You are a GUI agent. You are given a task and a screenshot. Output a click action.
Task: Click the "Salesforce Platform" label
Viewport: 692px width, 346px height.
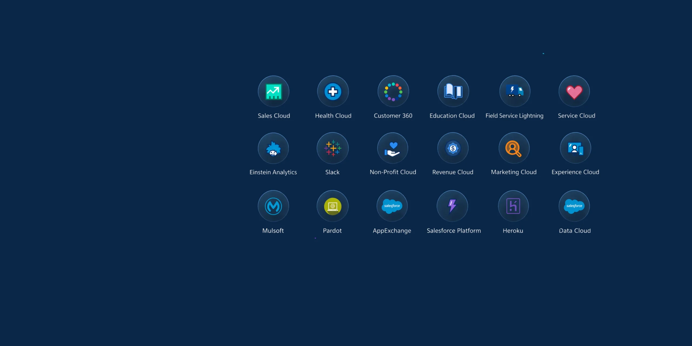pos(454,231)
